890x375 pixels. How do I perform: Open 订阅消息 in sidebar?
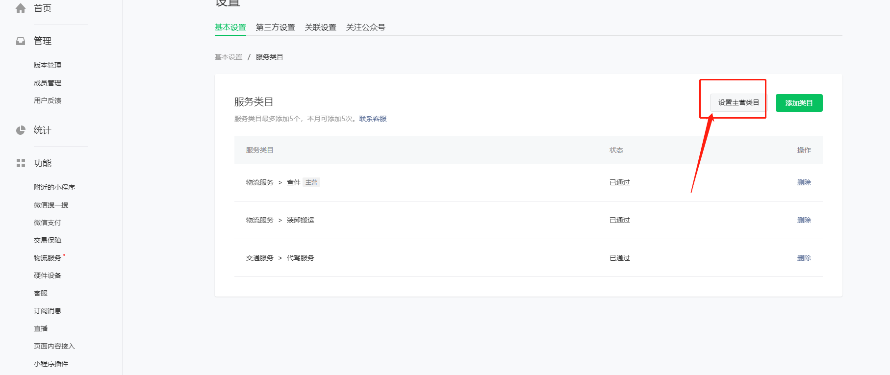tap(48, 311)
